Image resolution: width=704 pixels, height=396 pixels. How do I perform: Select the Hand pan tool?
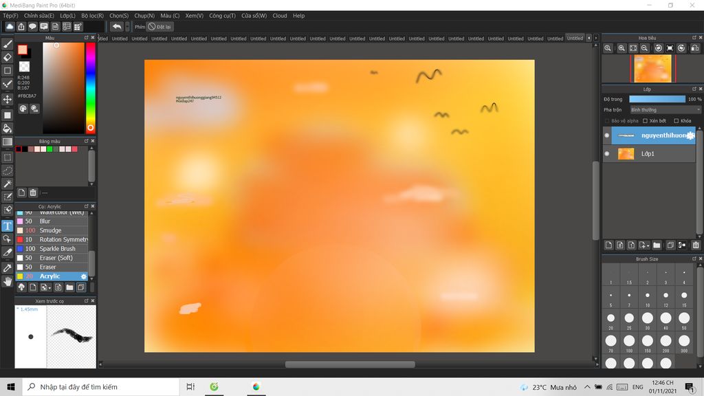click(7, 281)
